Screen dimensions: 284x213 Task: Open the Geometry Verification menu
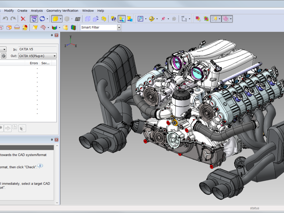(62, 11)
